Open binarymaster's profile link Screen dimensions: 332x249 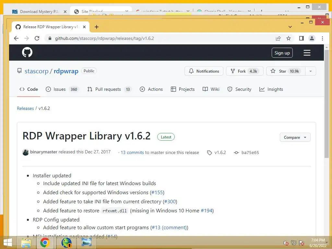(x=44, y=152)
